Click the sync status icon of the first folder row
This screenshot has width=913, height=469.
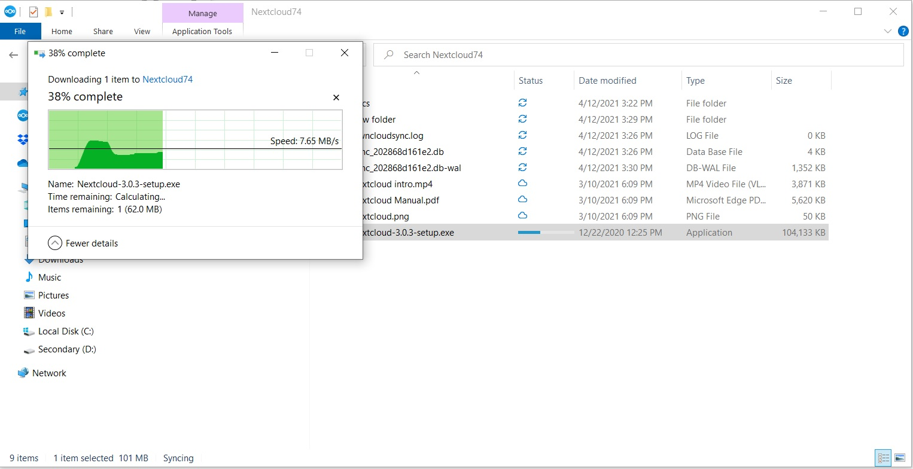click(522, 103)
